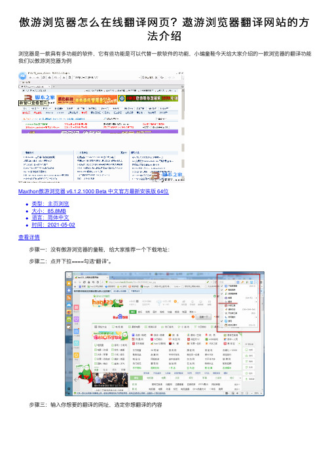Click the green banner ad in first screenshot

tap(148, 98)
